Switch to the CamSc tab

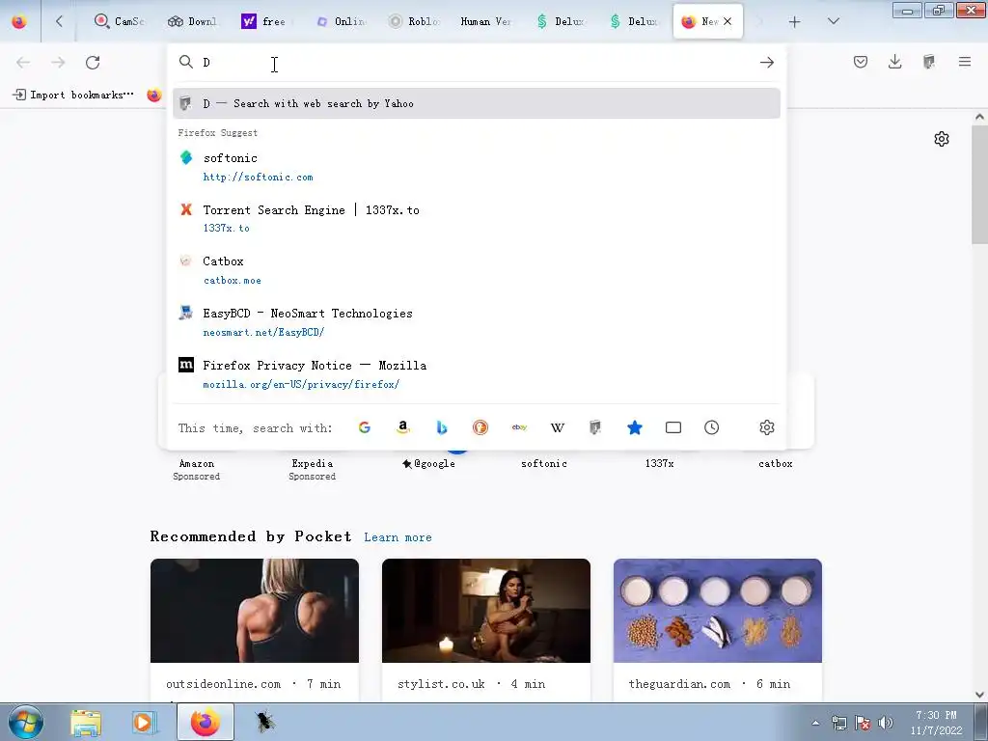(120, 21)
